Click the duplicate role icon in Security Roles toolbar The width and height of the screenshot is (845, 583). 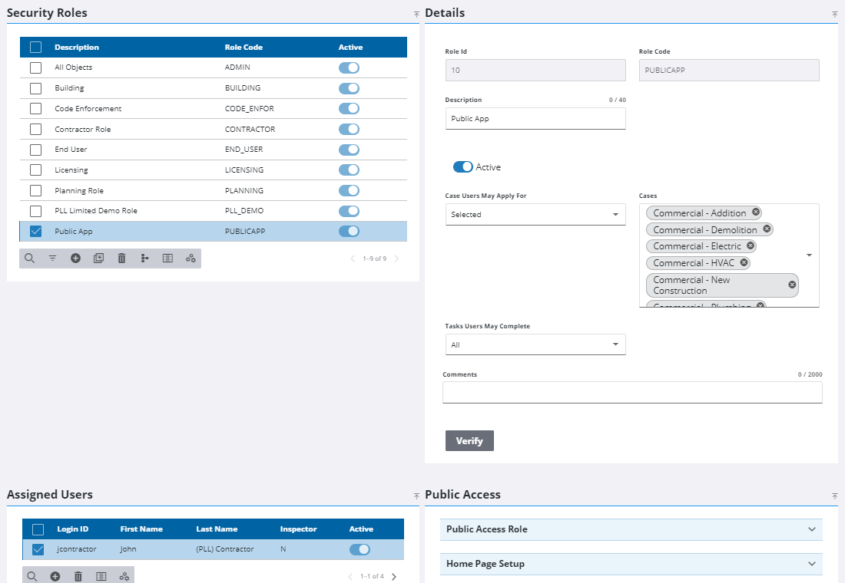click(x=98, y=259)
